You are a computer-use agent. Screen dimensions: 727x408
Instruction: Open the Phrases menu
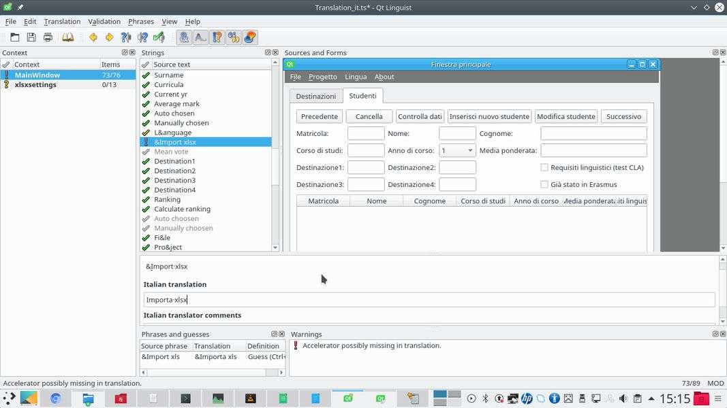click(x=140, y=21)
